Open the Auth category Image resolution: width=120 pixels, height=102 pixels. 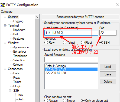pos(21,99)
